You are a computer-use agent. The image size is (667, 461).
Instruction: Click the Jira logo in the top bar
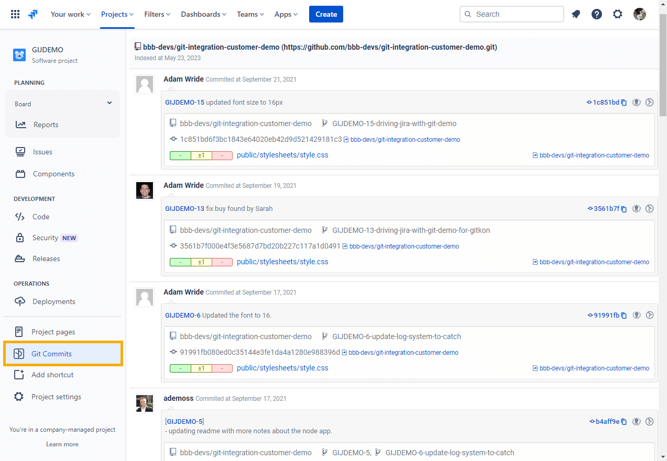point(33,14)
